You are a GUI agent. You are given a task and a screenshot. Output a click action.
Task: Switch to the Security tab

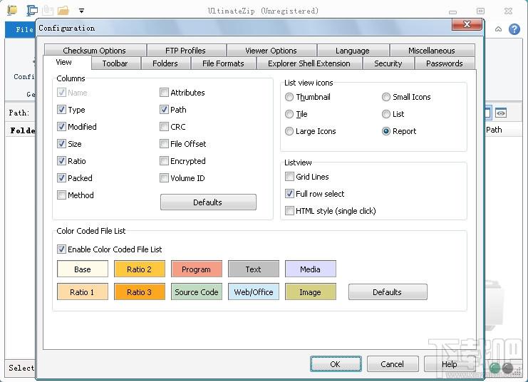coord(388,63)
